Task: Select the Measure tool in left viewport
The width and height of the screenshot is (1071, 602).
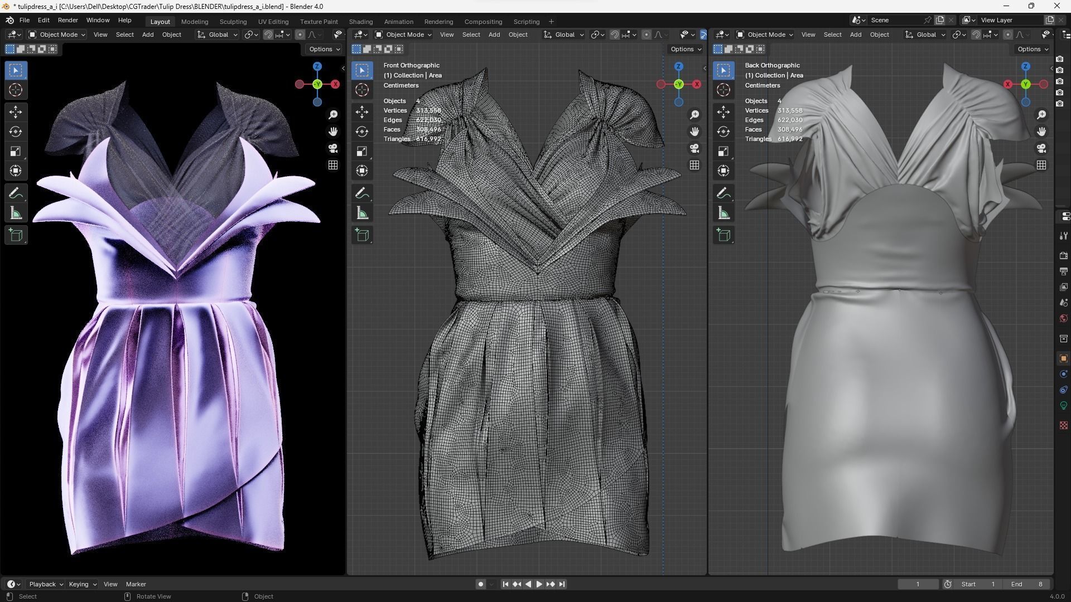Action: (x=16, y=213)
